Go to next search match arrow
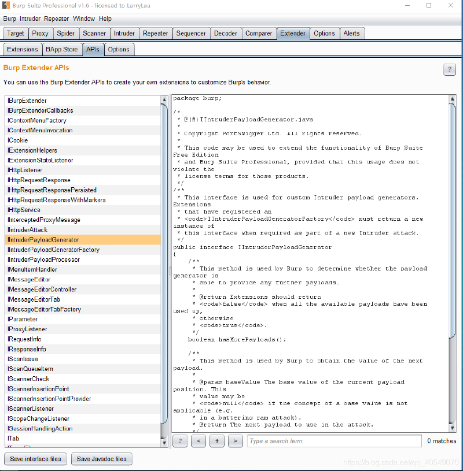The width and height of the screenshot is (463, 471). [x=235, y=441]
